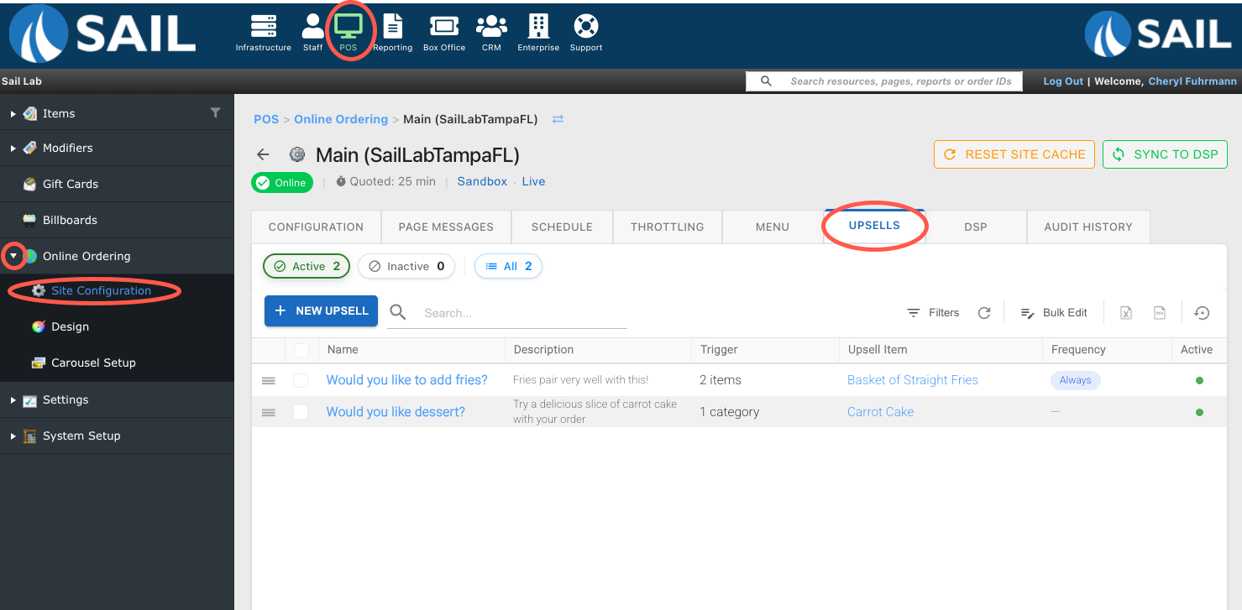Switch to the Configuration tab
The height and width of the screenshot is (610, 1242).
(x=316, y=227)
